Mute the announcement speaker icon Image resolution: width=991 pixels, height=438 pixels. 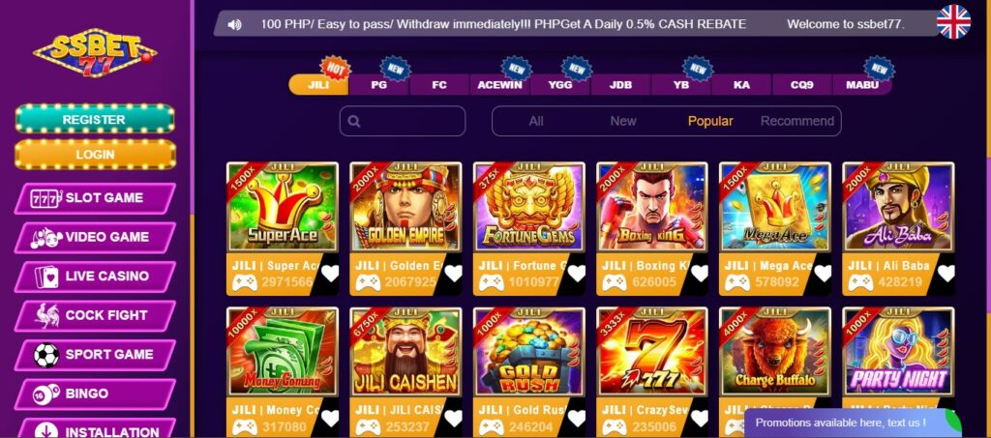tap(234, 24)
